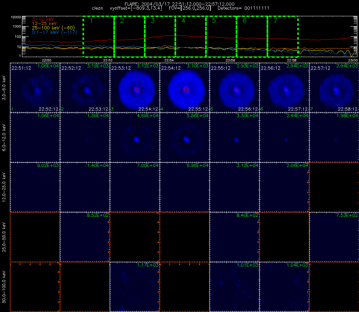Click the '10000' y-axis label
This screenshot has height=312, width=359.
tap(16, 17)
